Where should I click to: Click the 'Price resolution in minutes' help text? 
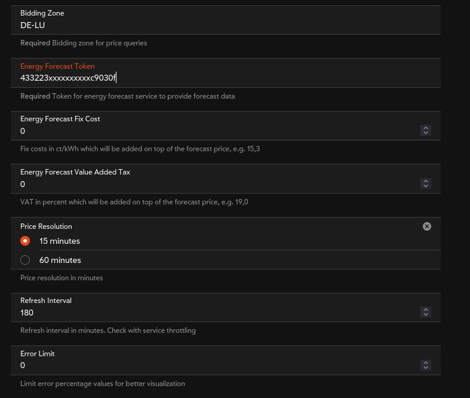[x=62, y=278]
